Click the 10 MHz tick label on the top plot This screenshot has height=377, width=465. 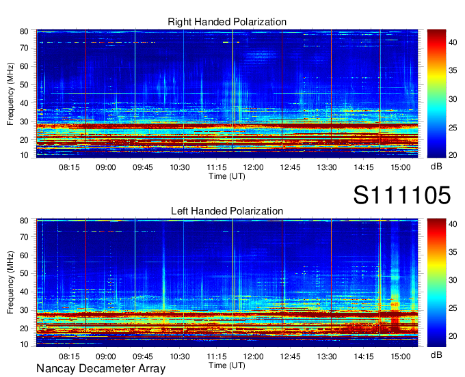click(x=24, y=155)
